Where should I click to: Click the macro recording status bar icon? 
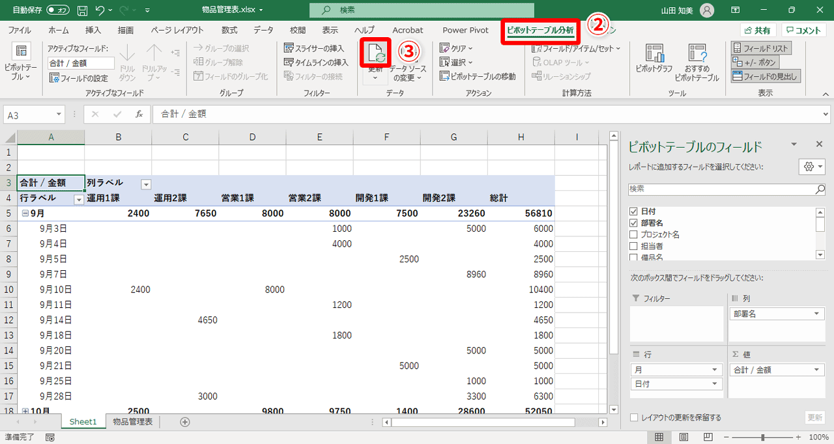[50, 437]
